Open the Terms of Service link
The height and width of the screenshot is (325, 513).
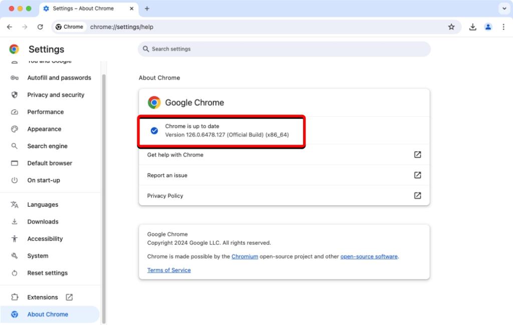[168, 270]
